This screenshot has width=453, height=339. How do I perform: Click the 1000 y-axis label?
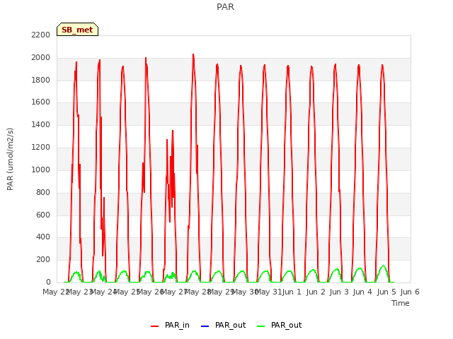(41, 169)
